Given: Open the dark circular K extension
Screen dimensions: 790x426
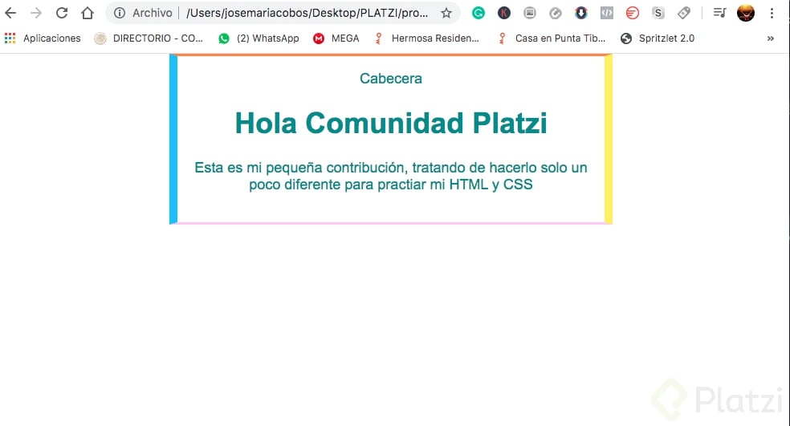Looking at the screenshot, I should (x=504, y=13).
